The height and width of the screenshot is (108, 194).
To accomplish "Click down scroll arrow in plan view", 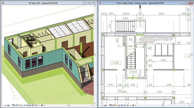I will click(x=192, y=103).
